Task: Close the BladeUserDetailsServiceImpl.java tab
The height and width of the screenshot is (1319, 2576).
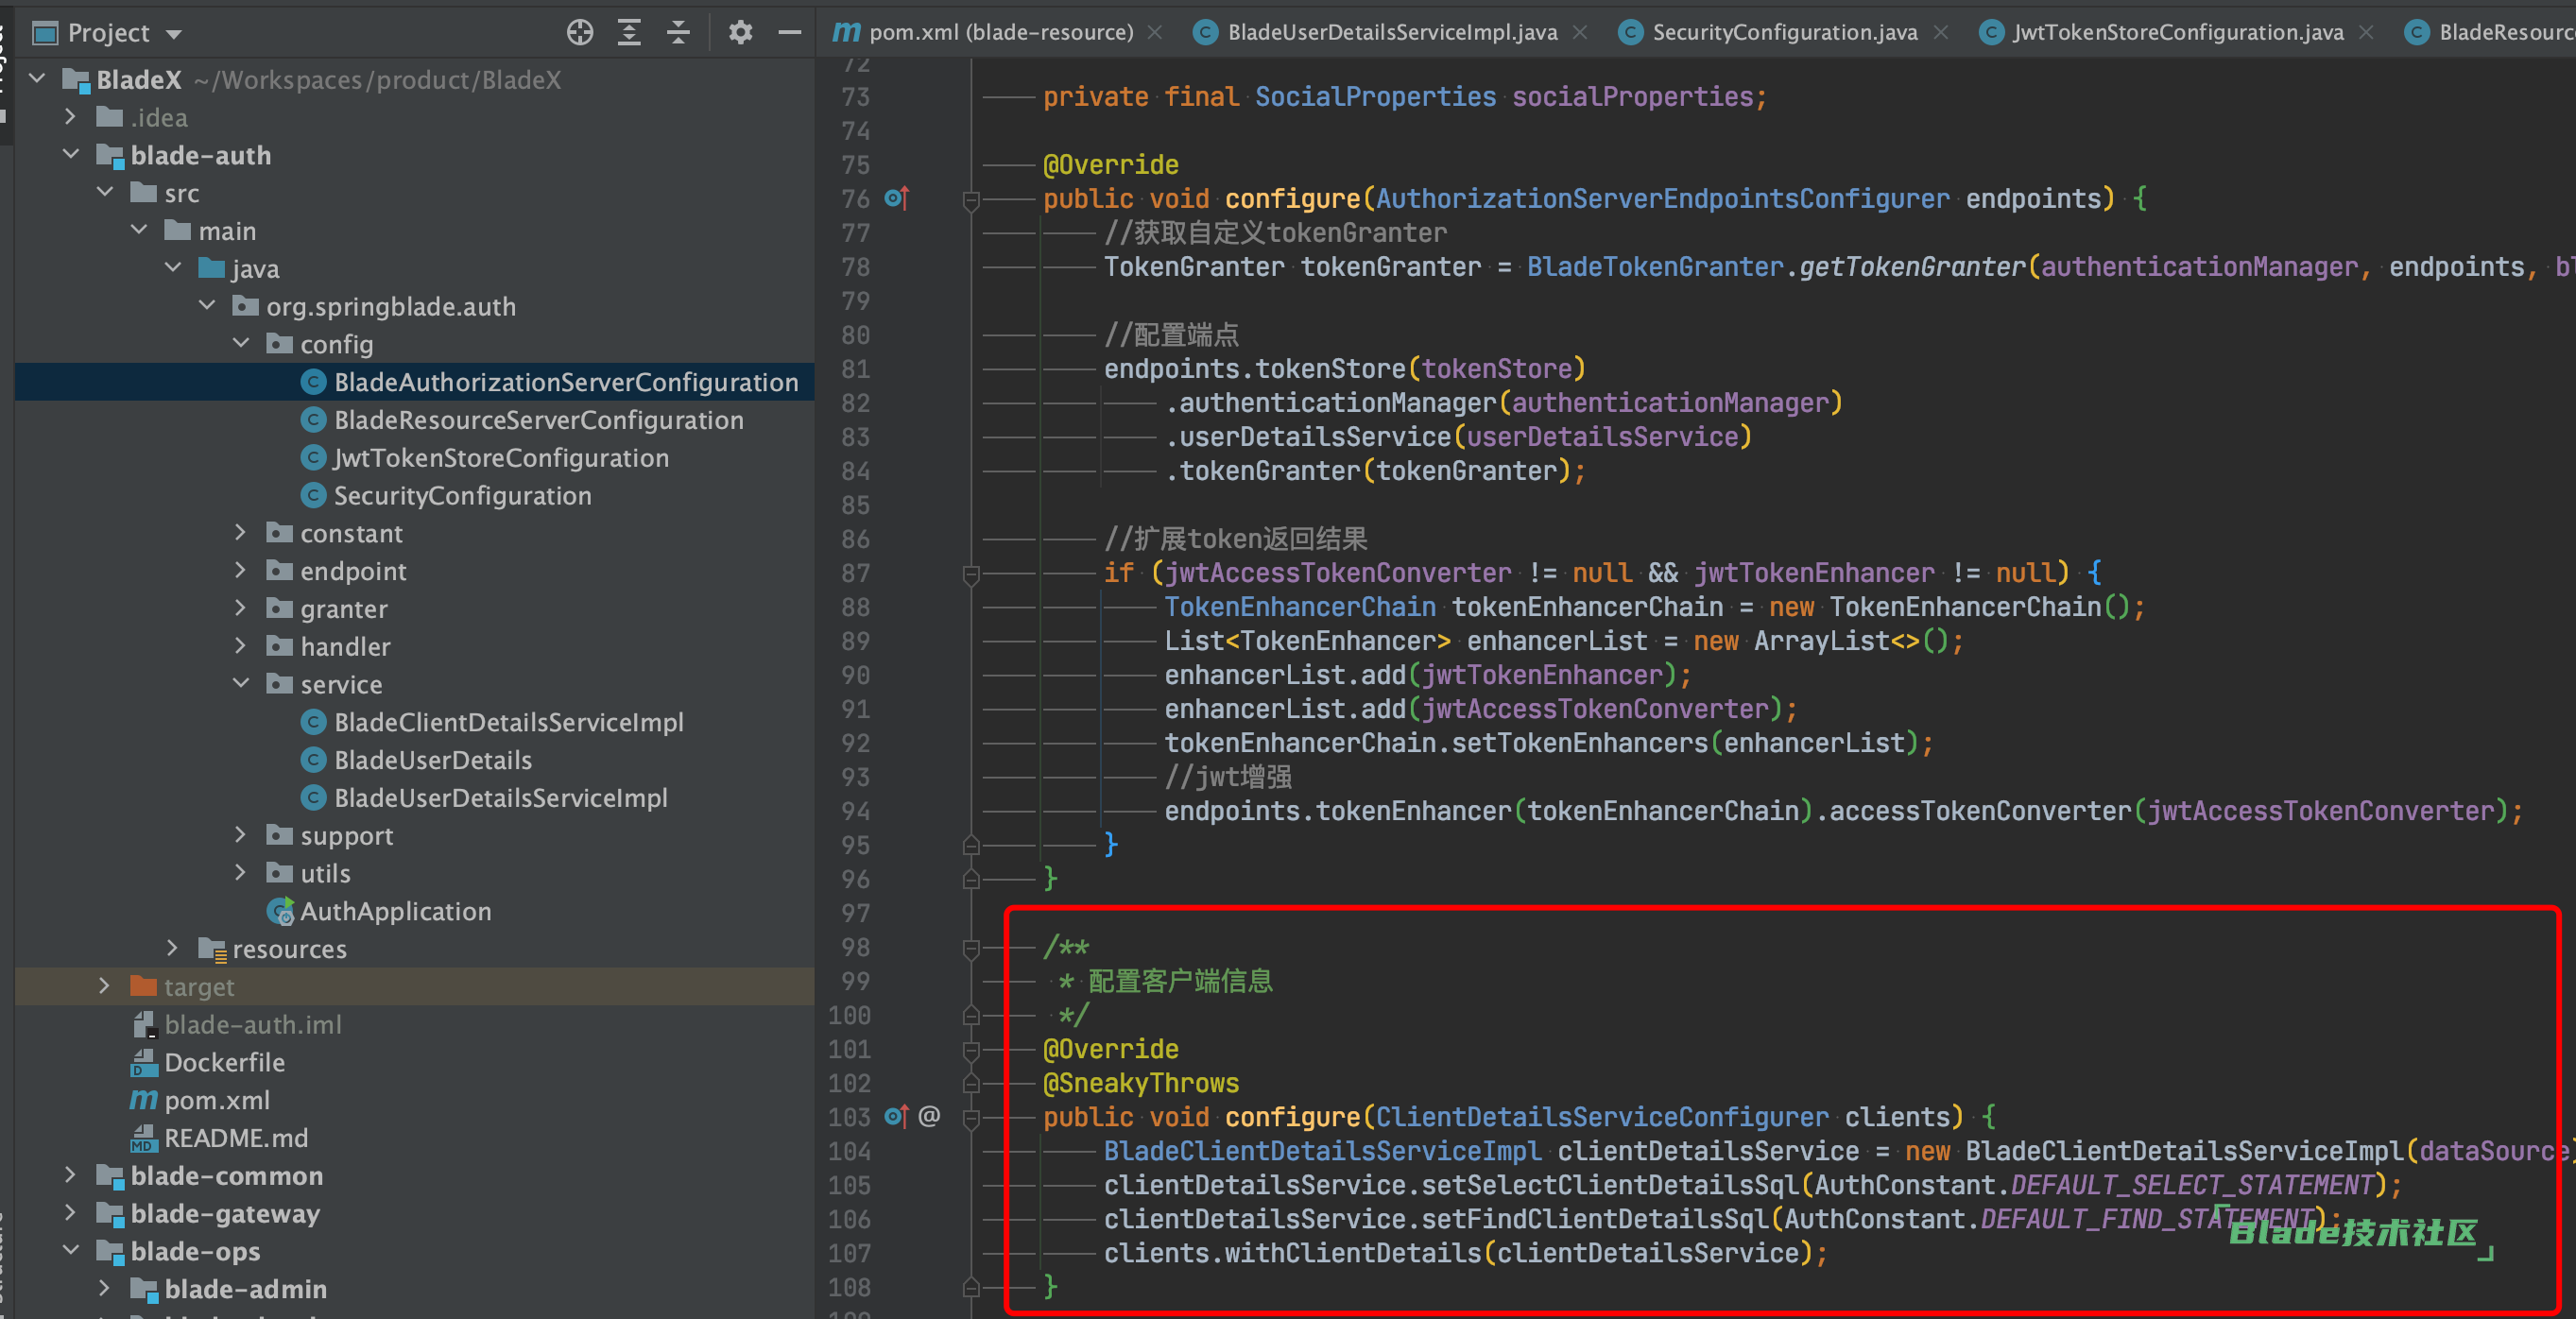Action: pos(1580,33)
